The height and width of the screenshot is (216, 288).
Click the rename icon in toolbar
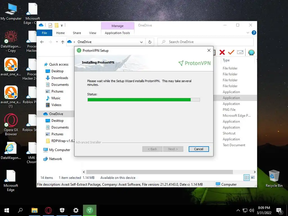pos(240,52)
